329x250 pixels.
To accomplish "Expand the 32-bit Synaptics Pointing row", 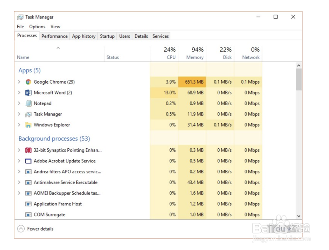I will tap(19, 150).
